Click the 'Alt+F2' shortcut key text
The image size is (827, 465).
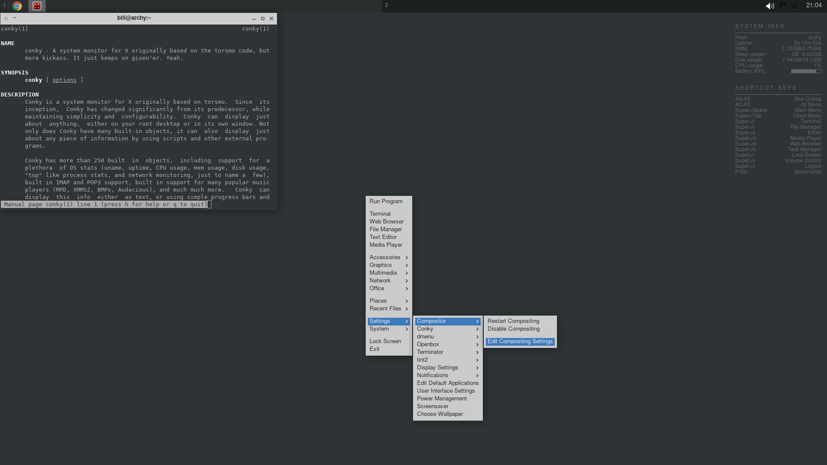tap(743, 99)
